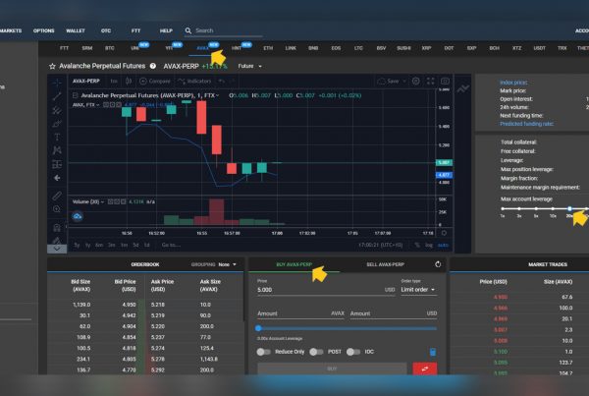Toggle the IOC switch

tap(353, 352)
